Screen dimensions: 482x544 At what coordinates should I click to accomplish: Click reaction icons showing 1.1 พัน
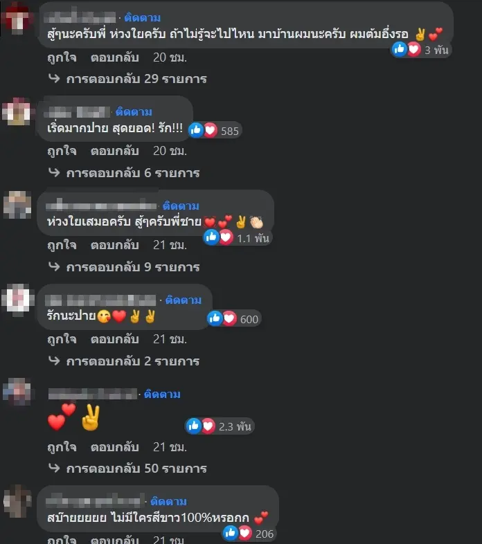(x=237, y=237)
